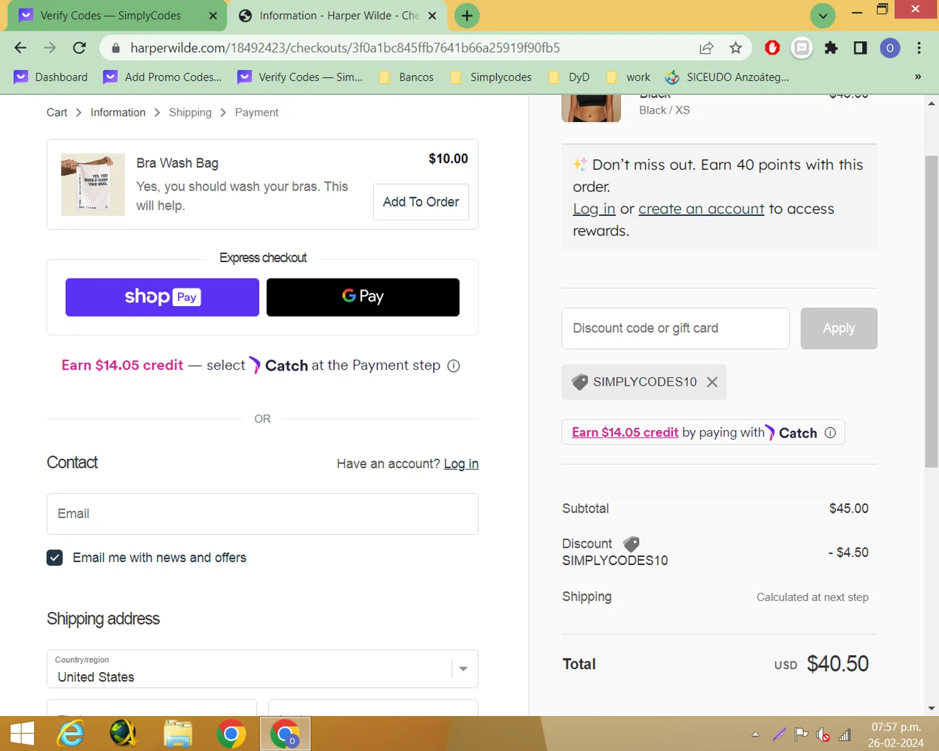Go back with the browser back arrow
The image size is (939, 751).
click(x=21, y=48)
